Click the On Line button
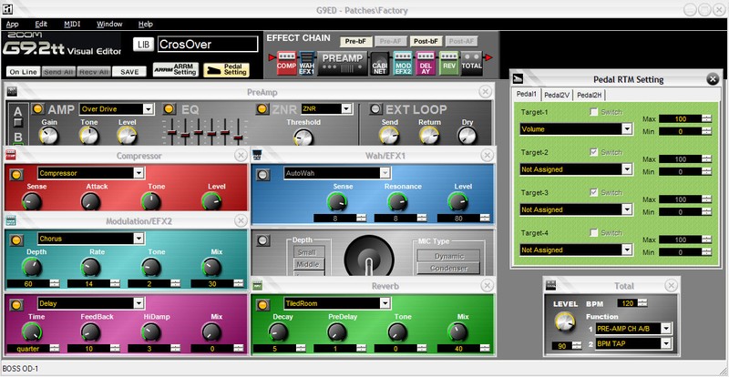 pyautogui.click(x=24, y=72)
